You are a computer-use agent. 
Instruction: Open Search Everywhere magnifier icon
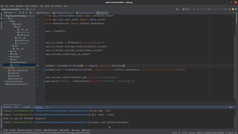pos(229,9)
